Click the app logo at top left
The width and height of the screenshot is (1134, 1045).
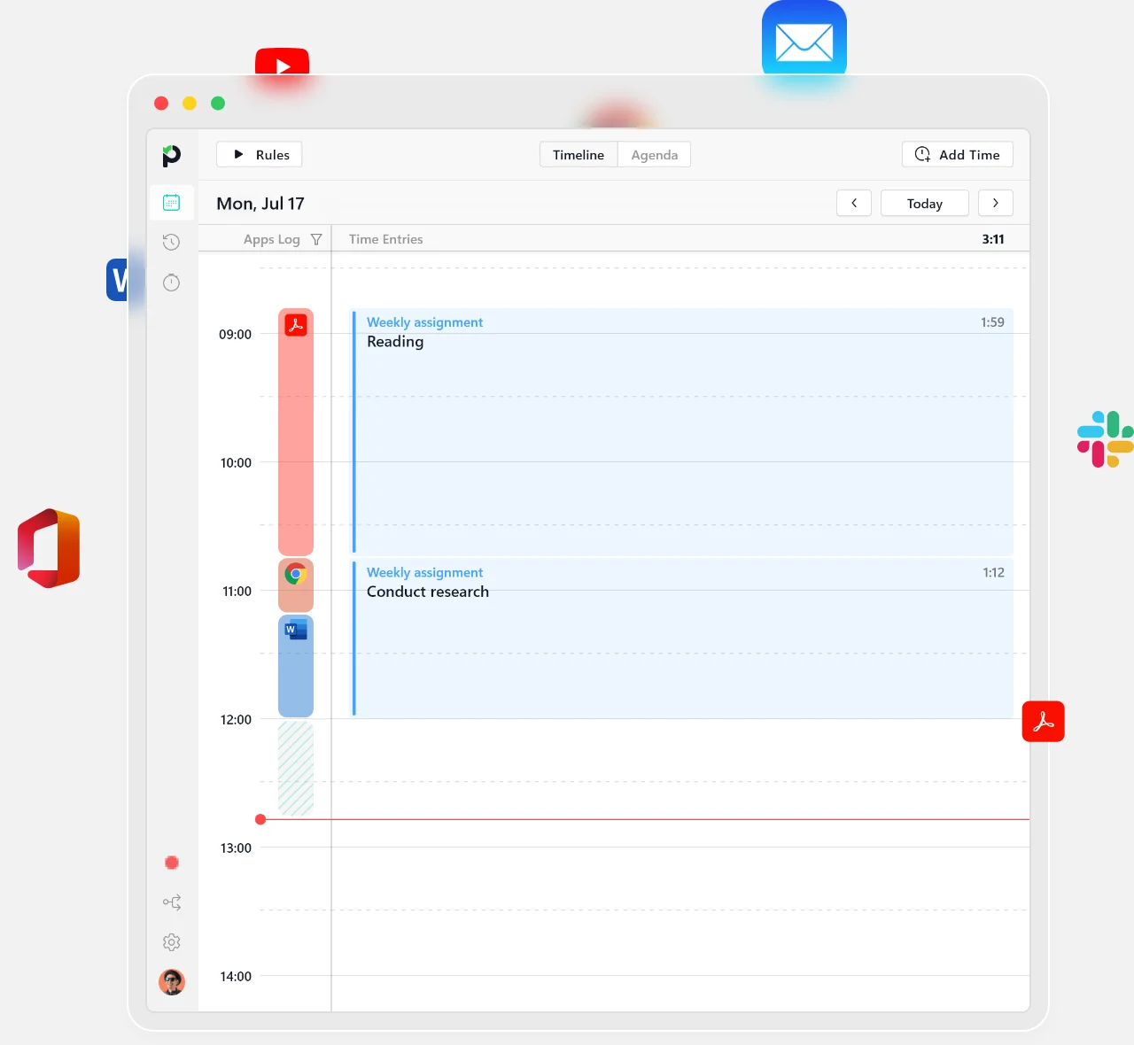tap(172, 156)
